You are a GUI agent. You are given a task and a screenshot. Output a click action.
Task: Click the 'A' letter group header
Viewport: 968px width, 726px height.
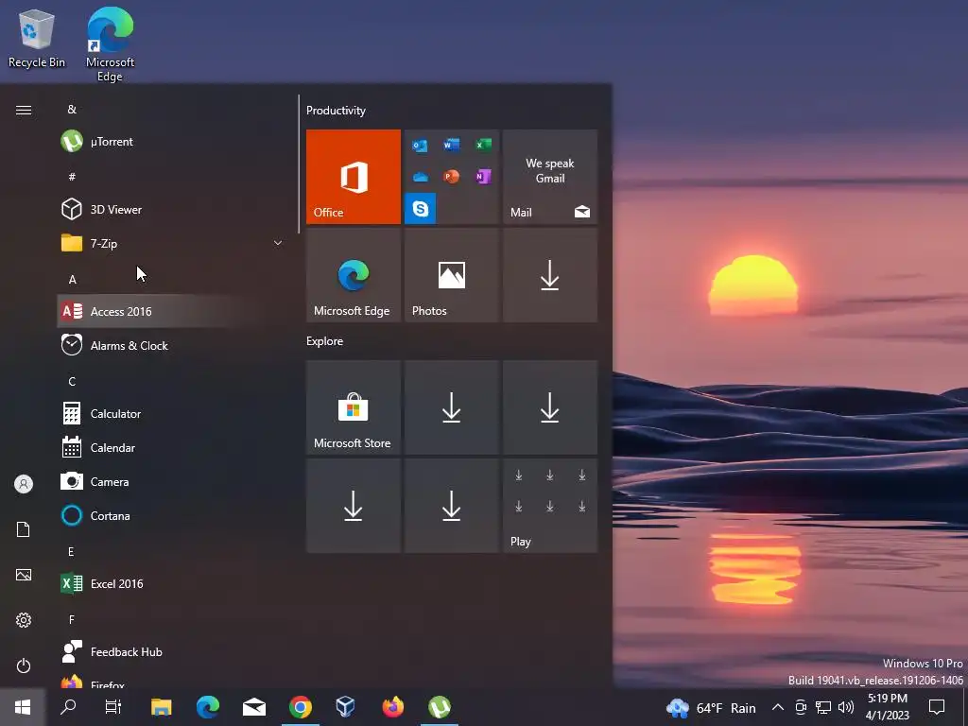click(72, 279)
